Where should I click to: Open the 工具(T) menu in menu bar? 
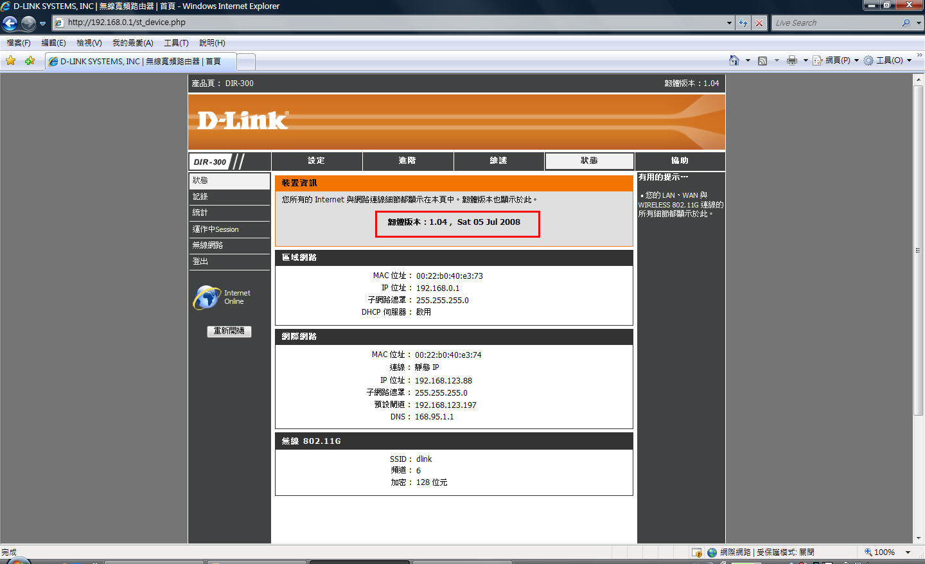click(x=176, y=43)
